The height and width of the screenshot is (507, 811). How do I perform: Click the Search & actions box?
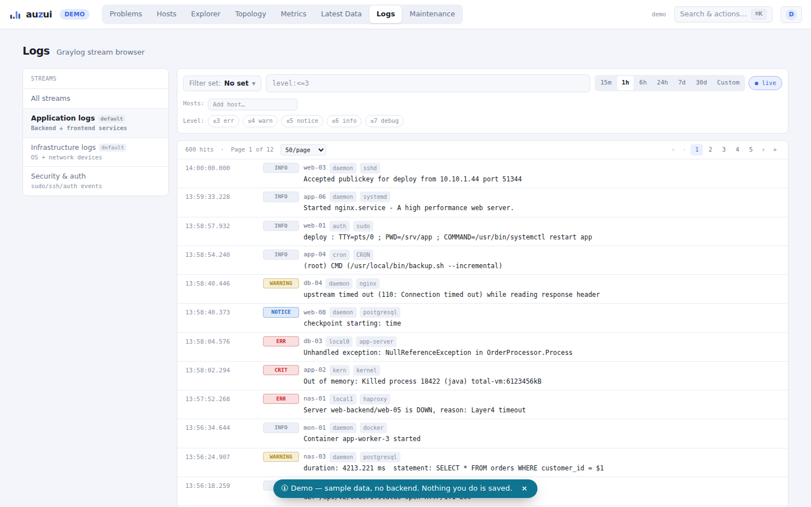point(723,14)
